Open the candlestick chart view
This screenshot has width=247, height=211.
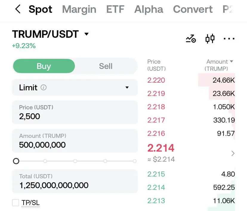(210, 38)
